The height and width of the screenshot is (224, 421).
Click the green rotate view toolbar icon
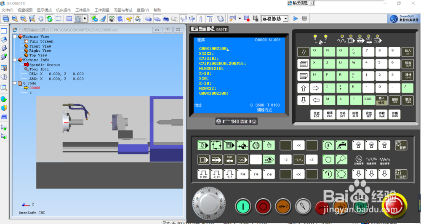(x=49, y=19)
